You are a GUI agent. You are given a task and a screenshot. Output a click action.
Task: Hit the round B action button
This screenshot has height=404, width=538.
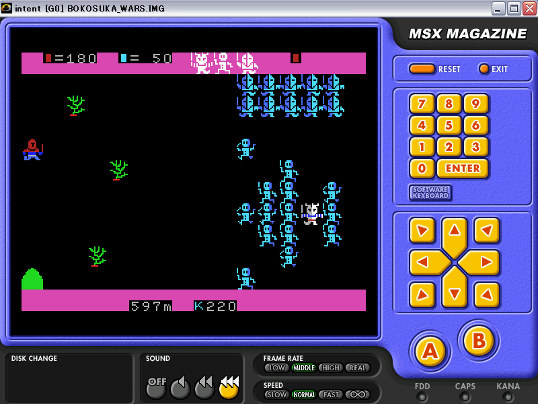click(x=479, y=341)
